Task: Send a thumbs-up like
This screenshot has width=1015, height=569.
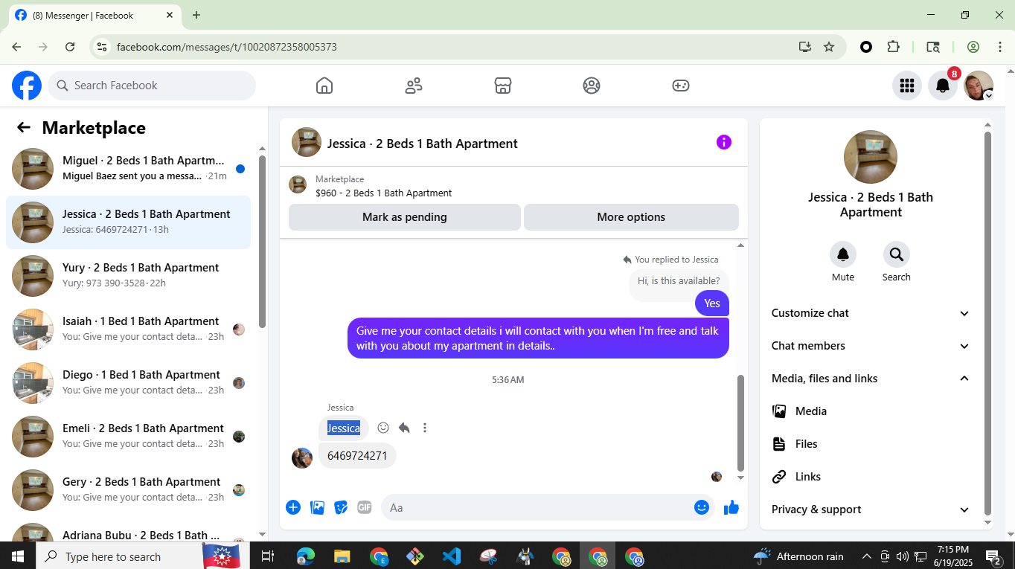Action: (x=731, y=507)
